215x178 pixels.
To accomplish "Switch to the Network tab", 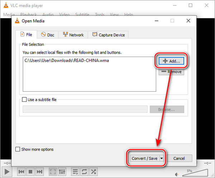I will pyautogui.click(x=73, y=35).
